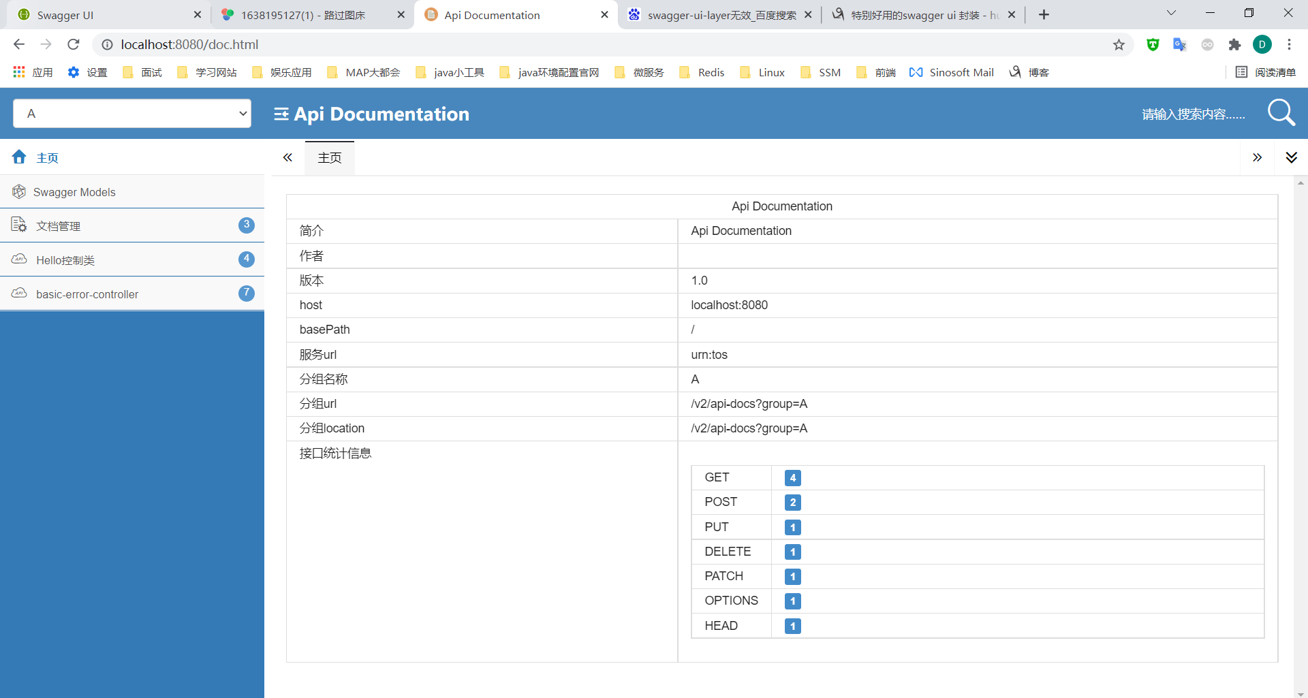The image size is (1308, 698).
Task: Bookmark this page with the star icon
Action: pyautogui.click(x=1119, y=45)
